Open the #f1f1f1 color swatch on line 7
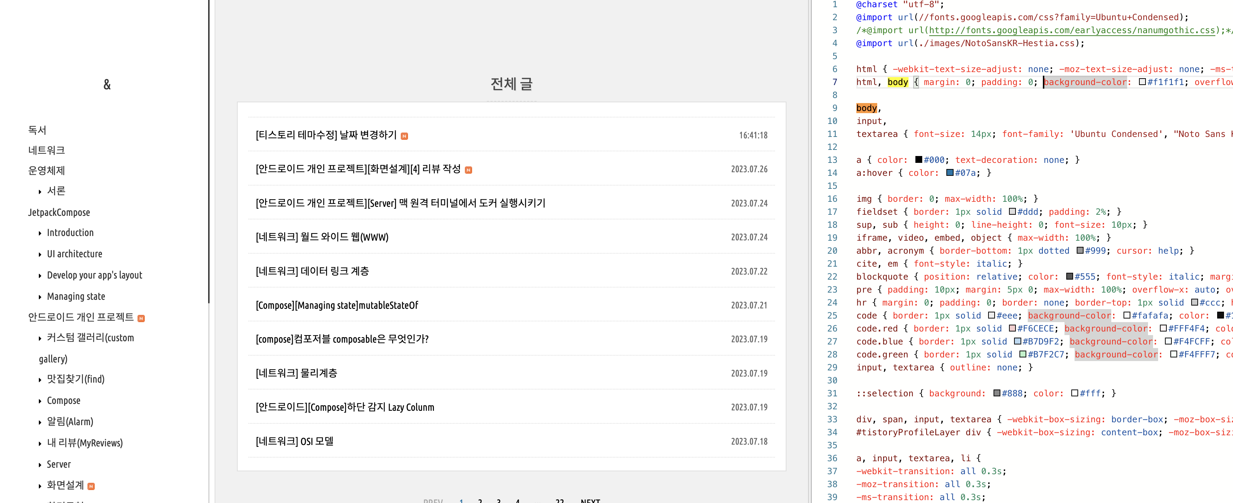This screenshot has width=1233, height=503. [x=1142, y=82]
